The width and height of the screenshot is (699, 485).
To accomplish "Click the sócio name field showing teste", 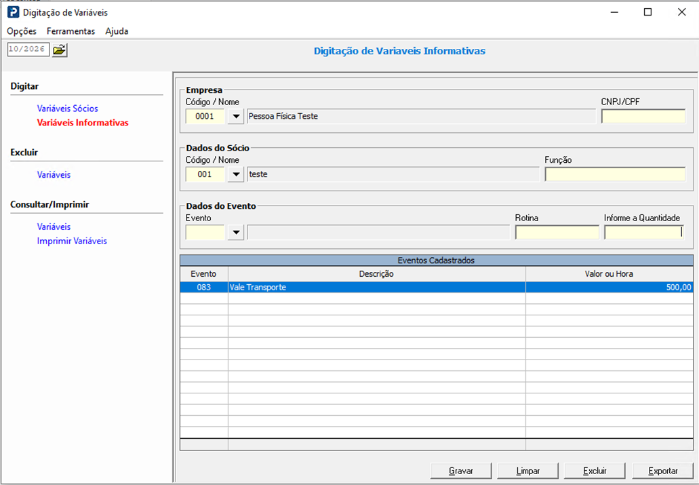I will (x=393, y=174).
